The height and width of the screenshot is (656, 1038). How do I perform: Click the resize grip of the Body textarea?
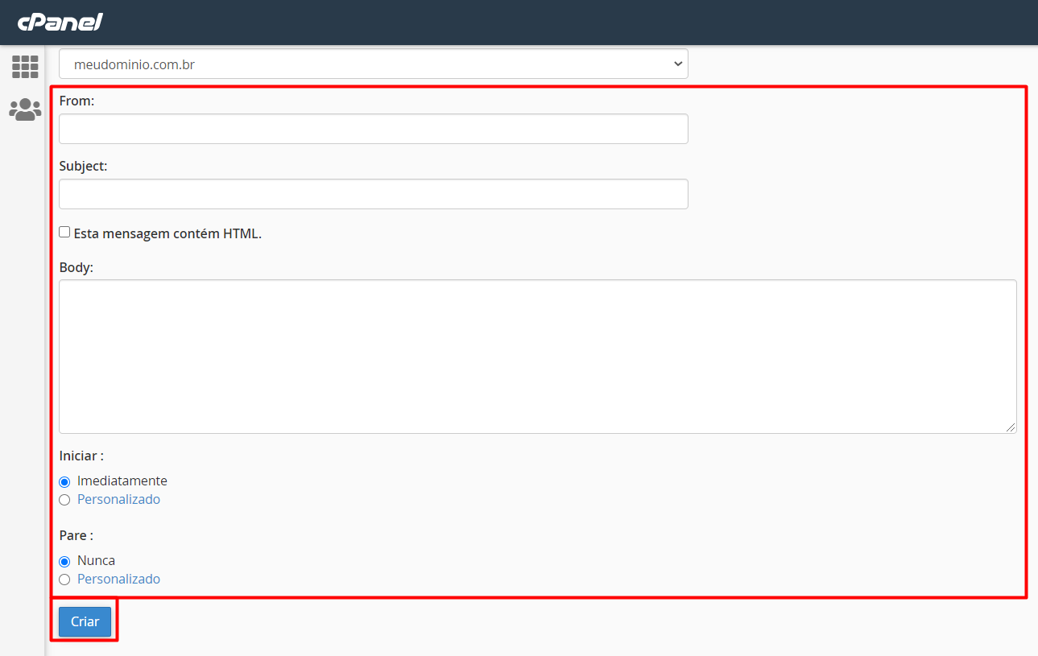click(1011, 427)
